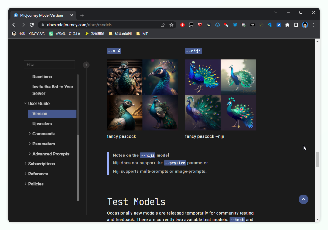
Task: Click the fancy peacock --niji image grid
Action: click(220, 95)
